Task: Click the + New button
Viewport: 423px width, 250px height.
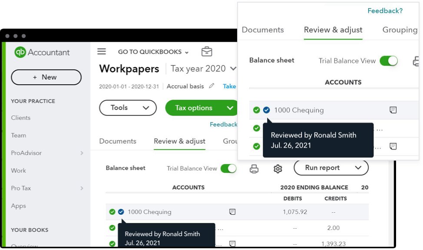Action: click(46, 77)
